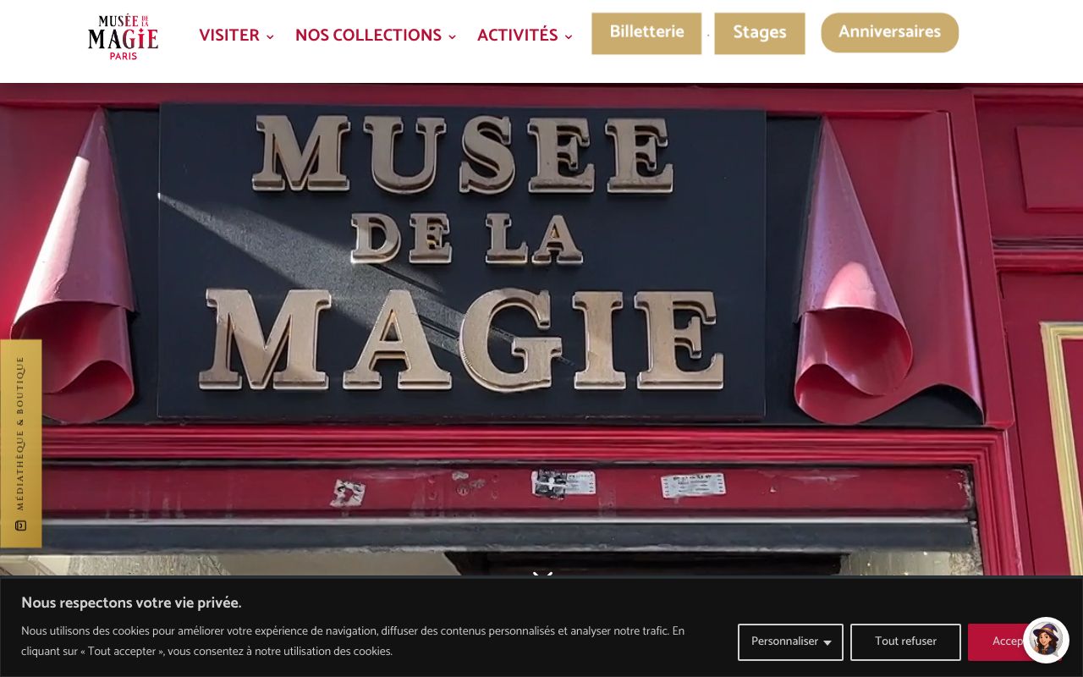Open the Stages button
The image size is (1083, 677).
pyautogui.click(x=759, y=33)
